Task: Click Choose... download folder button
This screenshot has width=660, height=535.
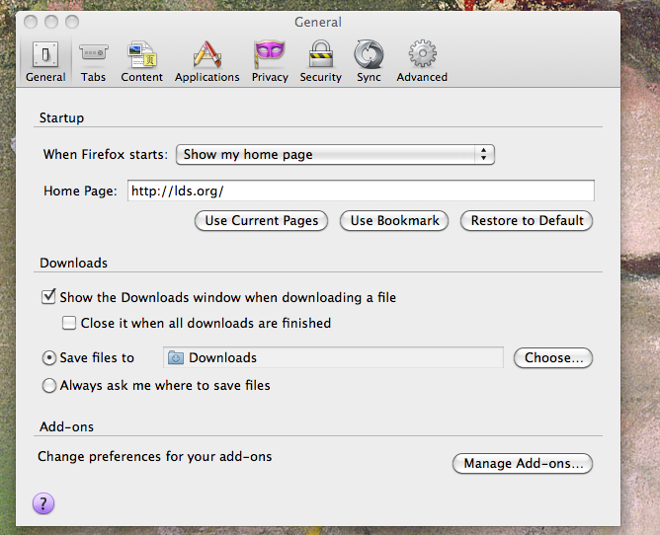Action: click(553, 358)
